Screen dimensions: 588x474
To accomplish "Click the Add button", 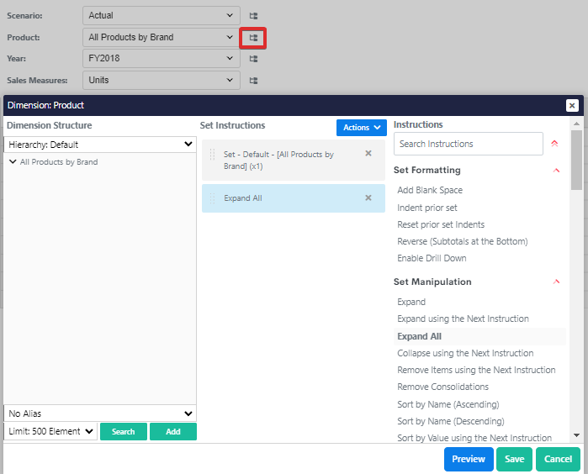I will point(173,431).
